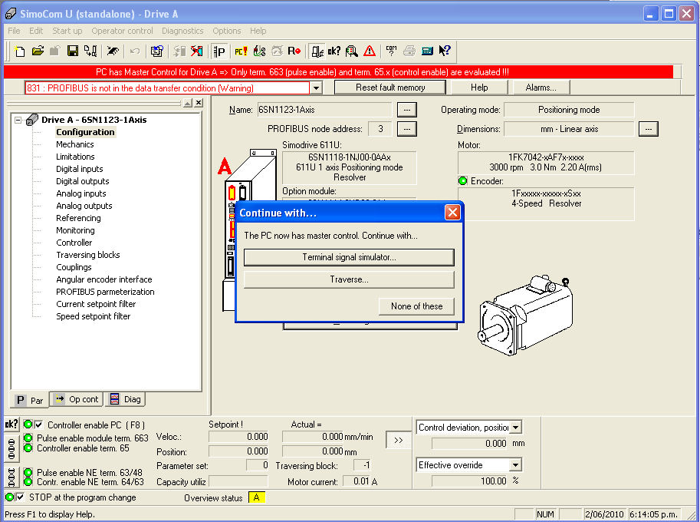Open the fault message 831 dropdown
700x522 pixels.
point(316,88)
